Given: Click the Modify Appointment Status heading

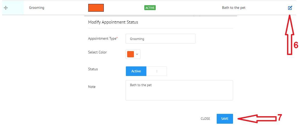Looking at the screenshot, I should (113, 22).
